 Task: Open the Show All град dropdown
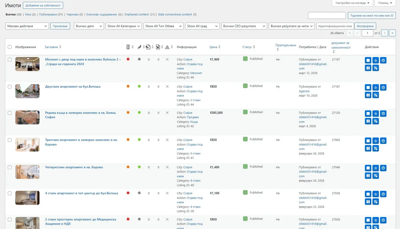[x=202, y=26]
